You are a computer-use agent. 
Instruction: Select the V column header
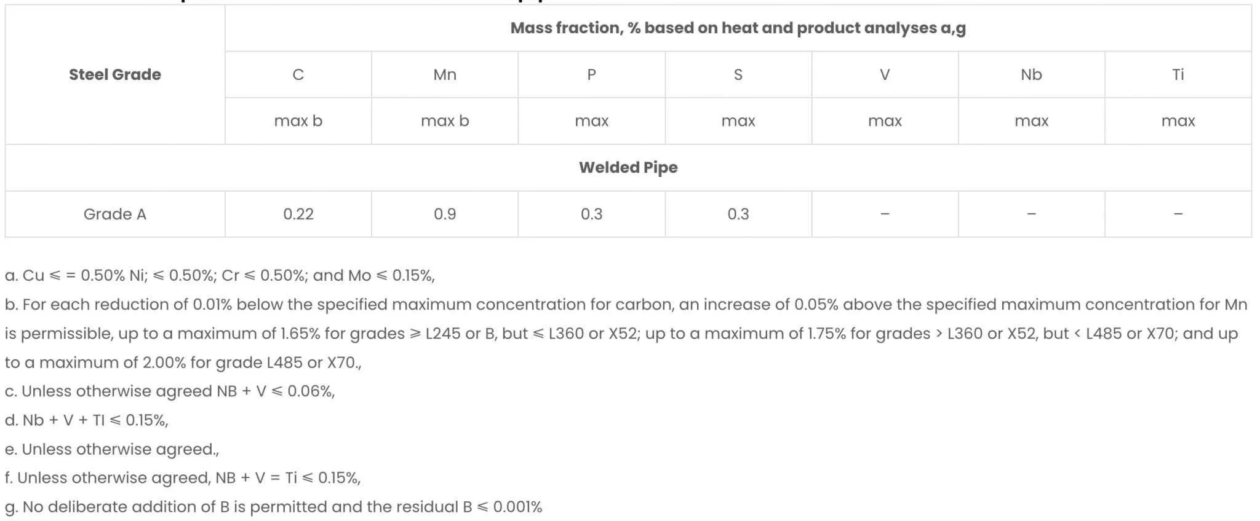coord(885,74)
